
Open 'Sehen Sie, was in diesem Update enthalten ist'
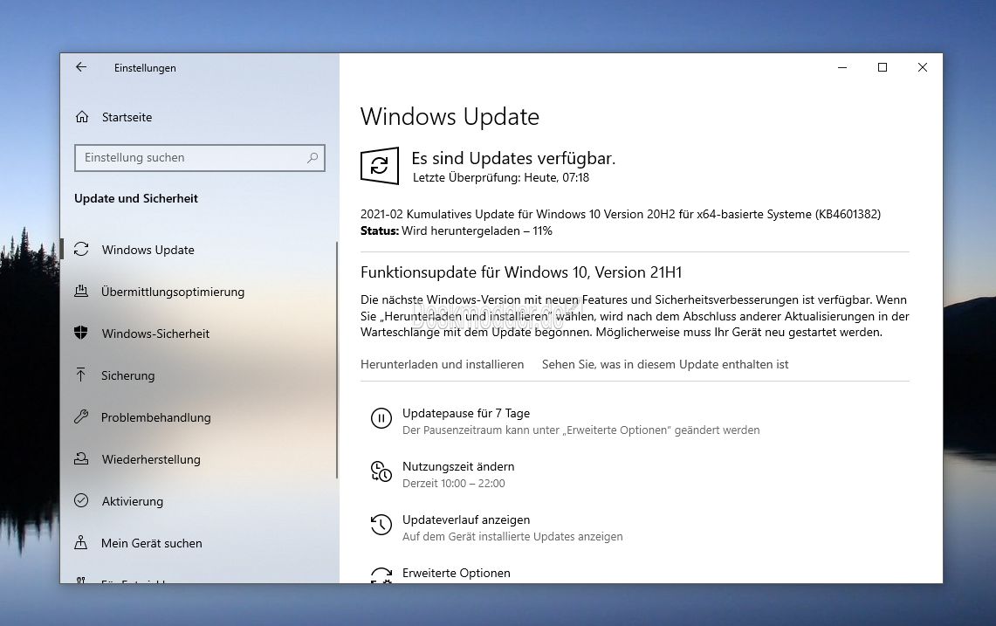point(665,364)
